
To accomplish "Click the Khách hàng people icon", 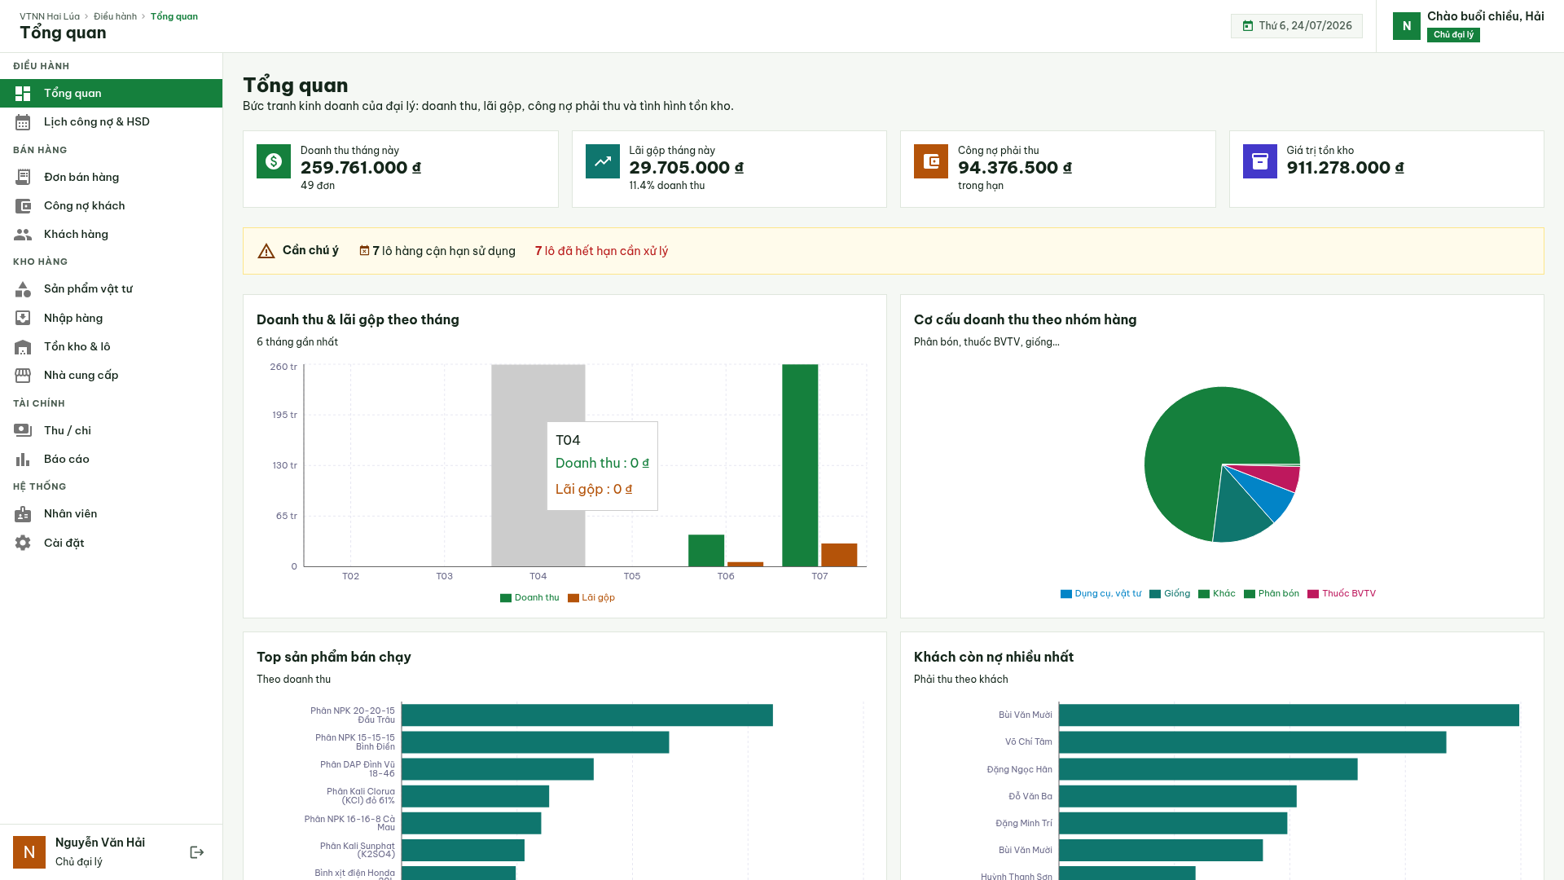I will click(23, 235).
